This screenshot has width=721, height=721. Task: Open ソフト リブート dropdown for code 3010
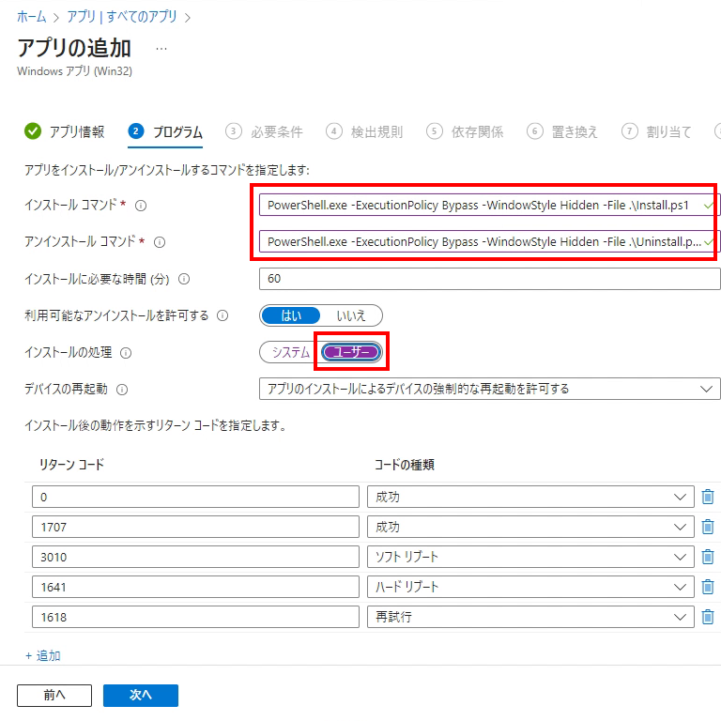pos(530,557)
